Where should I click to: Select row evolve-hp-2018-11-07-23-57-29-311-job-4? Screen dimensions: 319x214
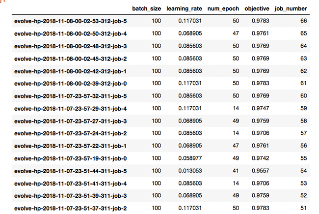pos(160,108)
